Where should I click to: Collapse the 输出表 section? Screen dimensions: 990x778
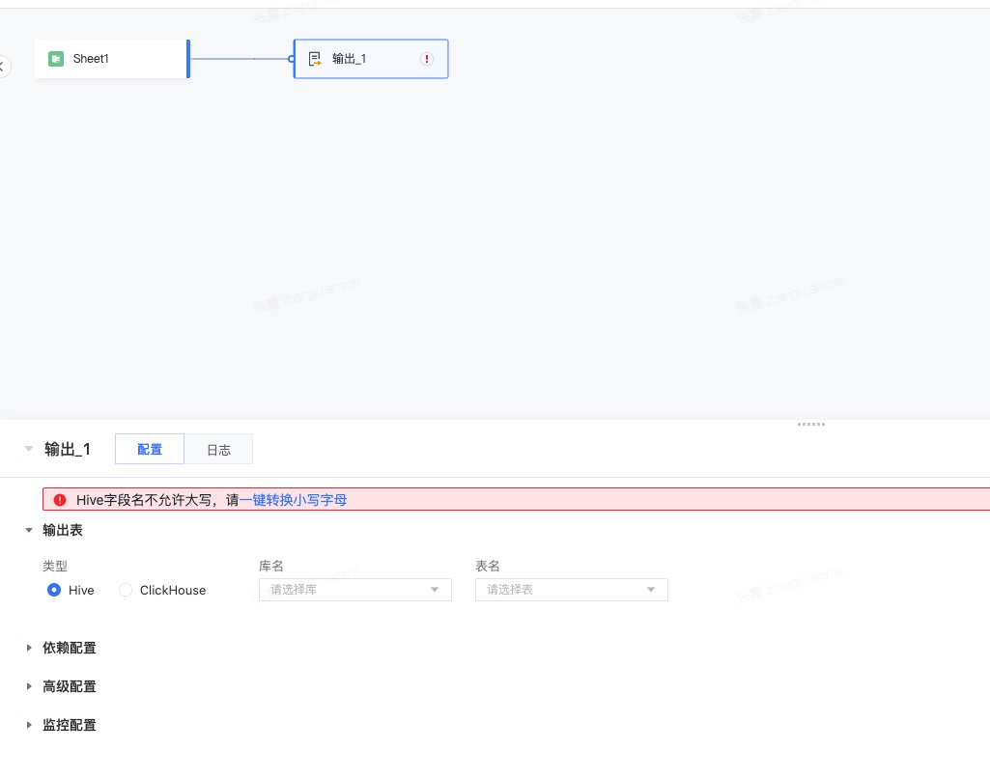pyautogui.click(x=29, y=531)
